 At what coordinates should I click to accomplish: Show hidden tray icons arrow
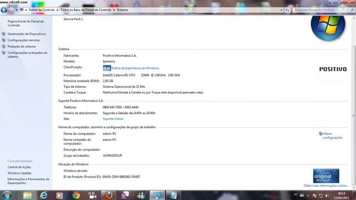tap(308, 196)
